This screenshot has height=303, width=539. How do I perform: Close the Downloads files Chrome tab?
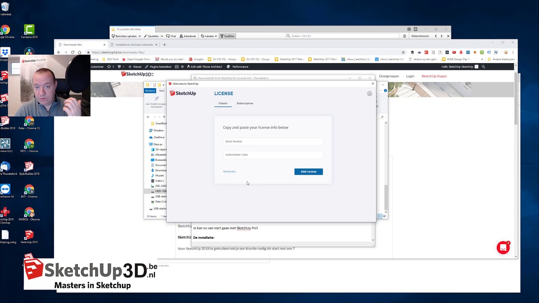pos(104,45)
